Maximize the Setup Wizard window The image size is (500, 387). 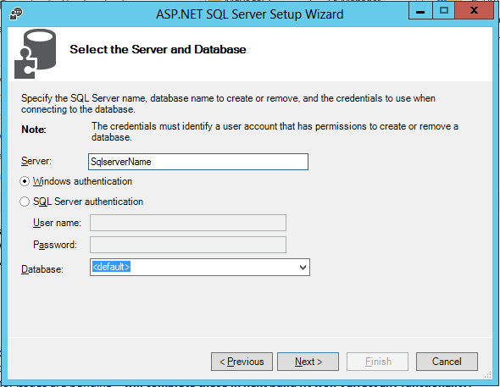pyautogui.click(x=443, y=11)
